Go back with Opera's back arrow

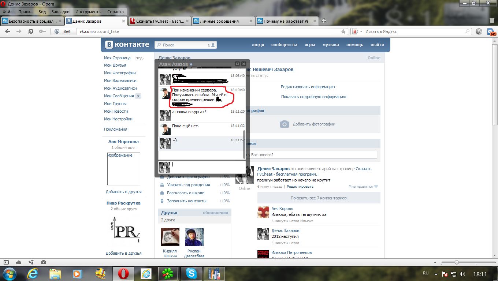[7, 31]
